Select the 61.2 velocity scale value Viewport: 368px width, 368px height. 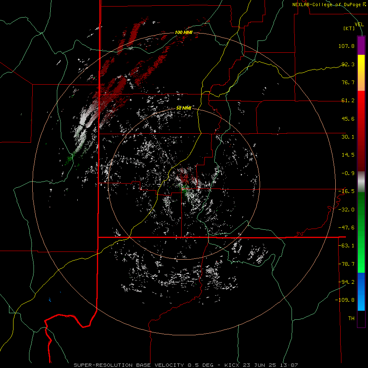coord(348,101)
